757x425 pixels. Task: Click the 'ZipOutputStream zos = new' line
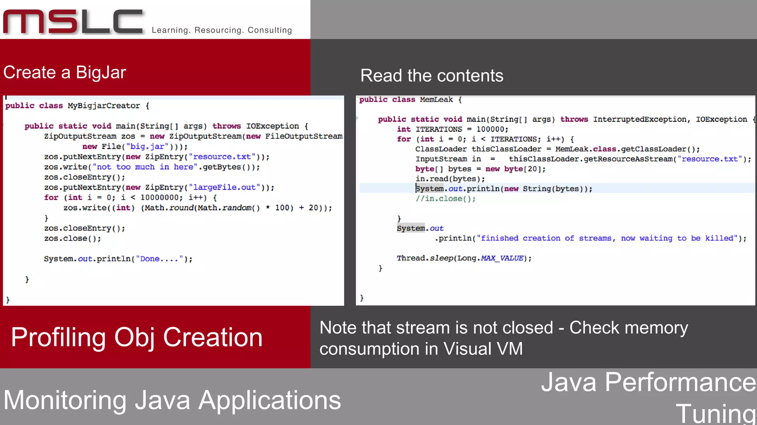click(193, 137)
